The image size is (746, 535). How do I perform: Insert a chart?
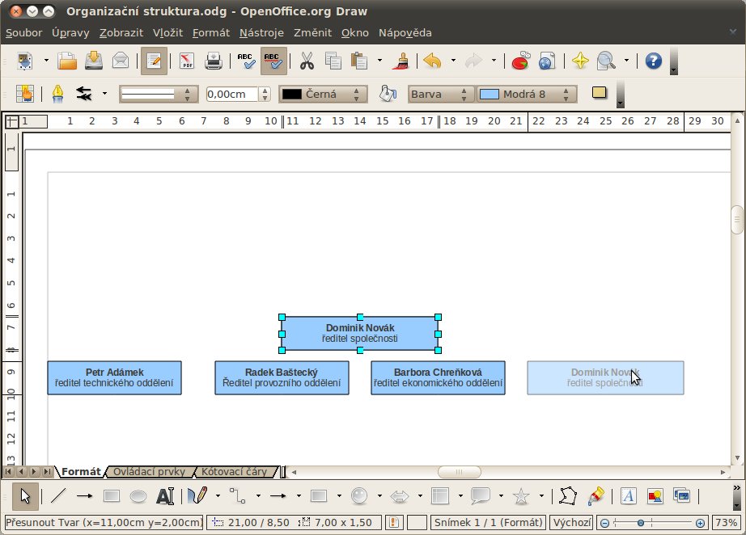point(520,61)
